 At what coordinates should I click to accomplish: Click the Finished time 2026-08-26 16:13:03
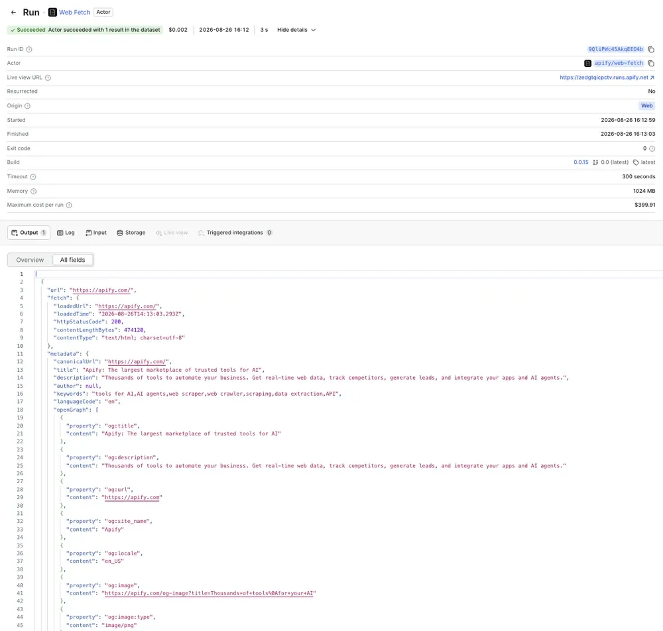[x=628, y=134]
